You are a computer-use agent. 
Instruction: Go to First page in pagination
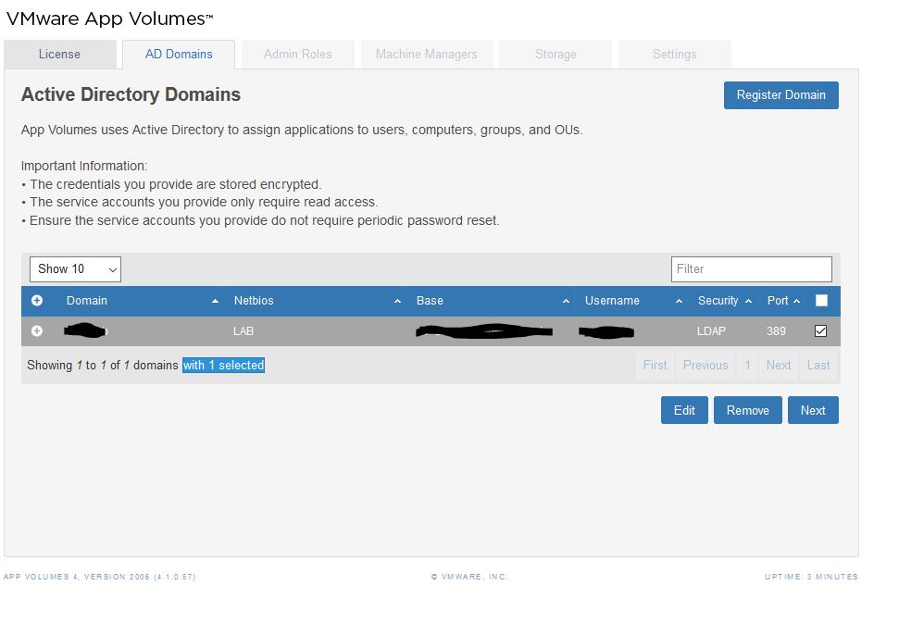click(x=655, y=365)
